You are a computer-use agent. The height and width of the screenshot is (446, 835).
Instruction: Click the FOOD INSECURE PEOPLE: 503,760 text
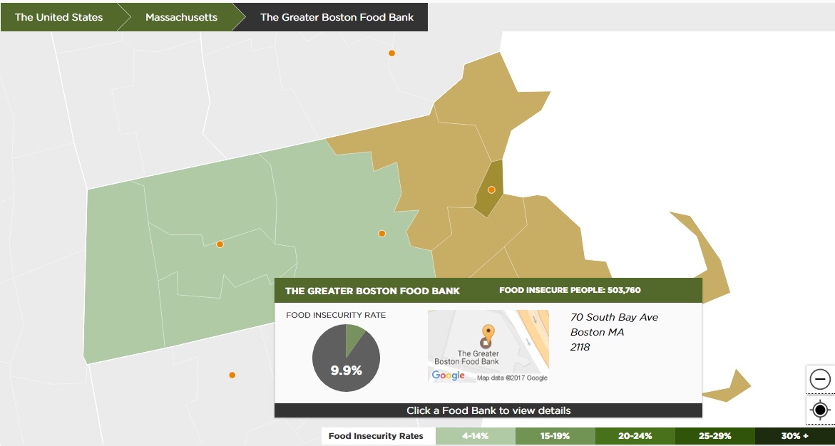click(x=570, y=290)
